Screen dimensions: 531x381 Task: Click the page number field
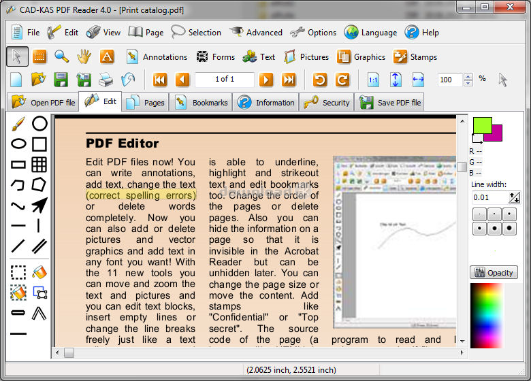225,80
